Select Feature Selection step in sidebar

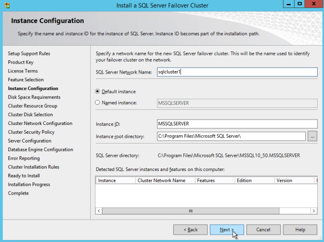coord(26,79)
